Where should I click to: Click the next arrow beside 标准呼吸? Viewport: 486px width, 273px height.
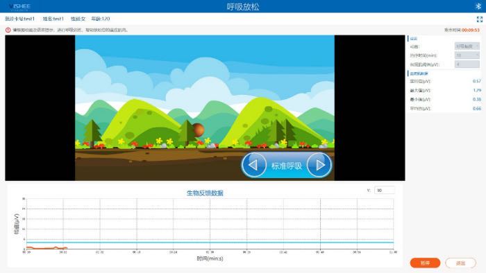click(319, 165)
